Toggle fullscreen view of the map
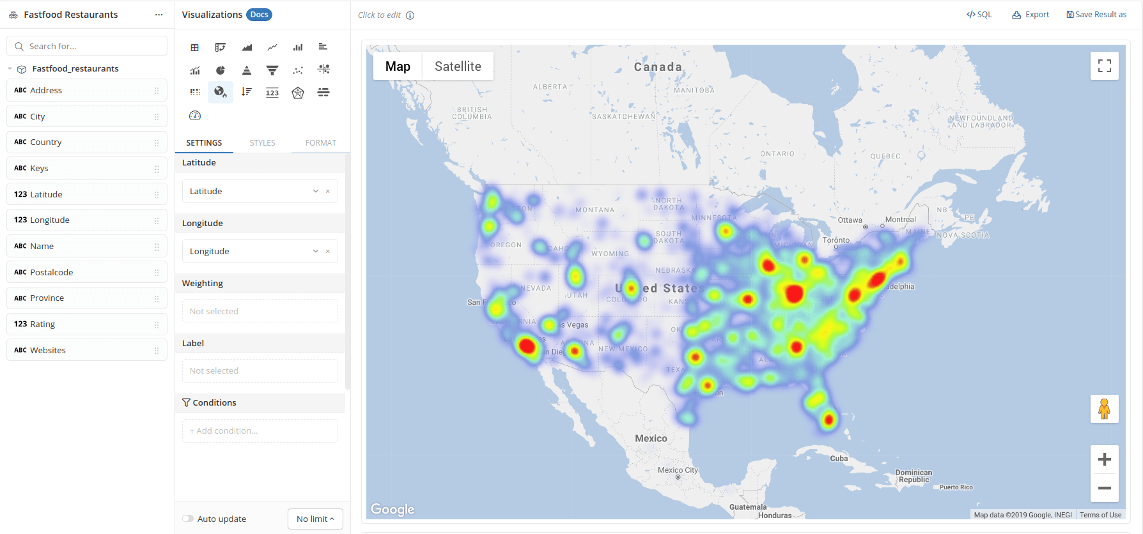Viewport: 1143px width, 534px height. tap(1105, 66)
